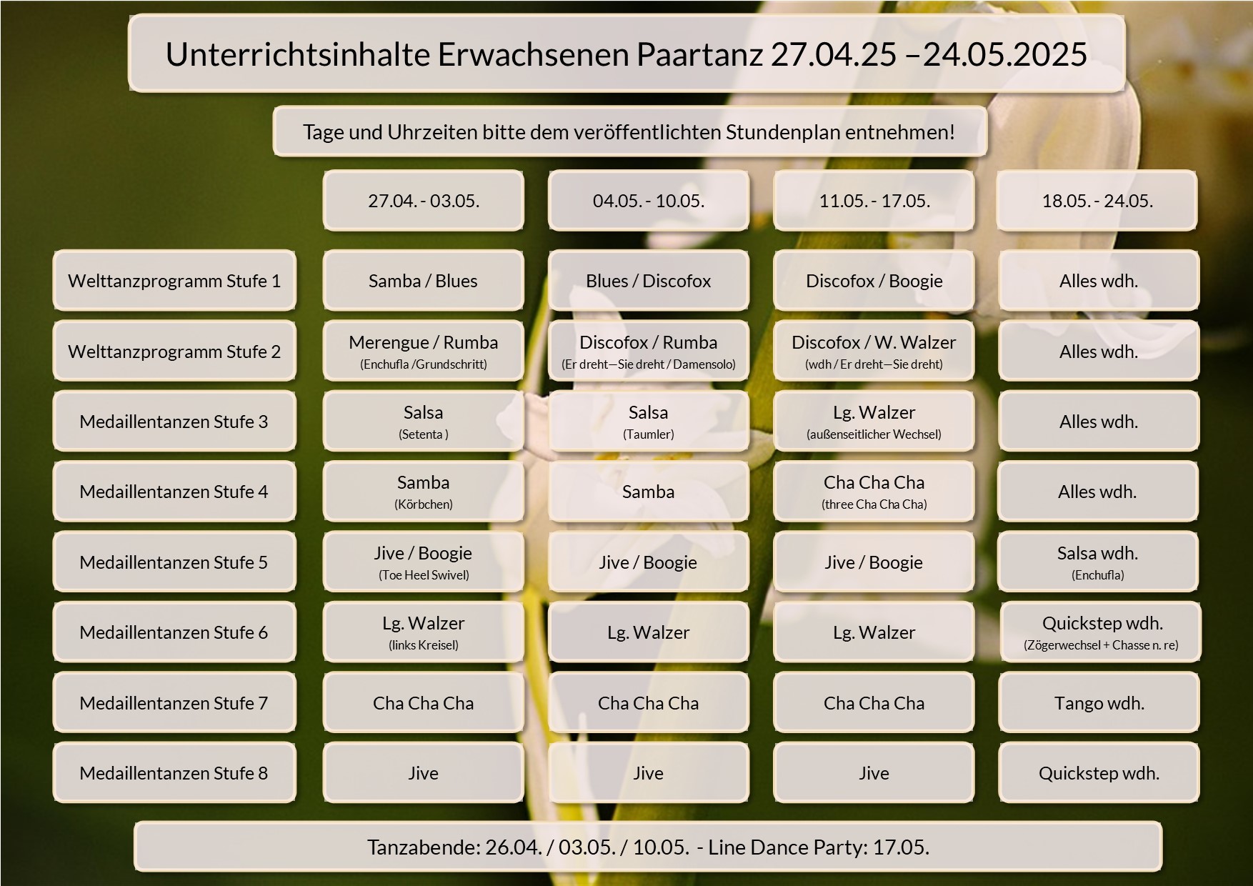
Task: Select the '27.04. - 03.05.' week header
Action: pyautogui.click(x=423, y=200)
